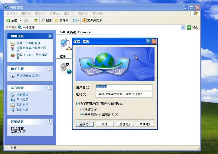Select the broadband connection icon under 宽带
Screen dimensions: 218x154
[x=66, y=68]
